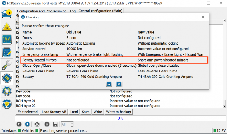Maximize the Checking dialog
Screen dimensions: 227x134
(x=190, y=17)
